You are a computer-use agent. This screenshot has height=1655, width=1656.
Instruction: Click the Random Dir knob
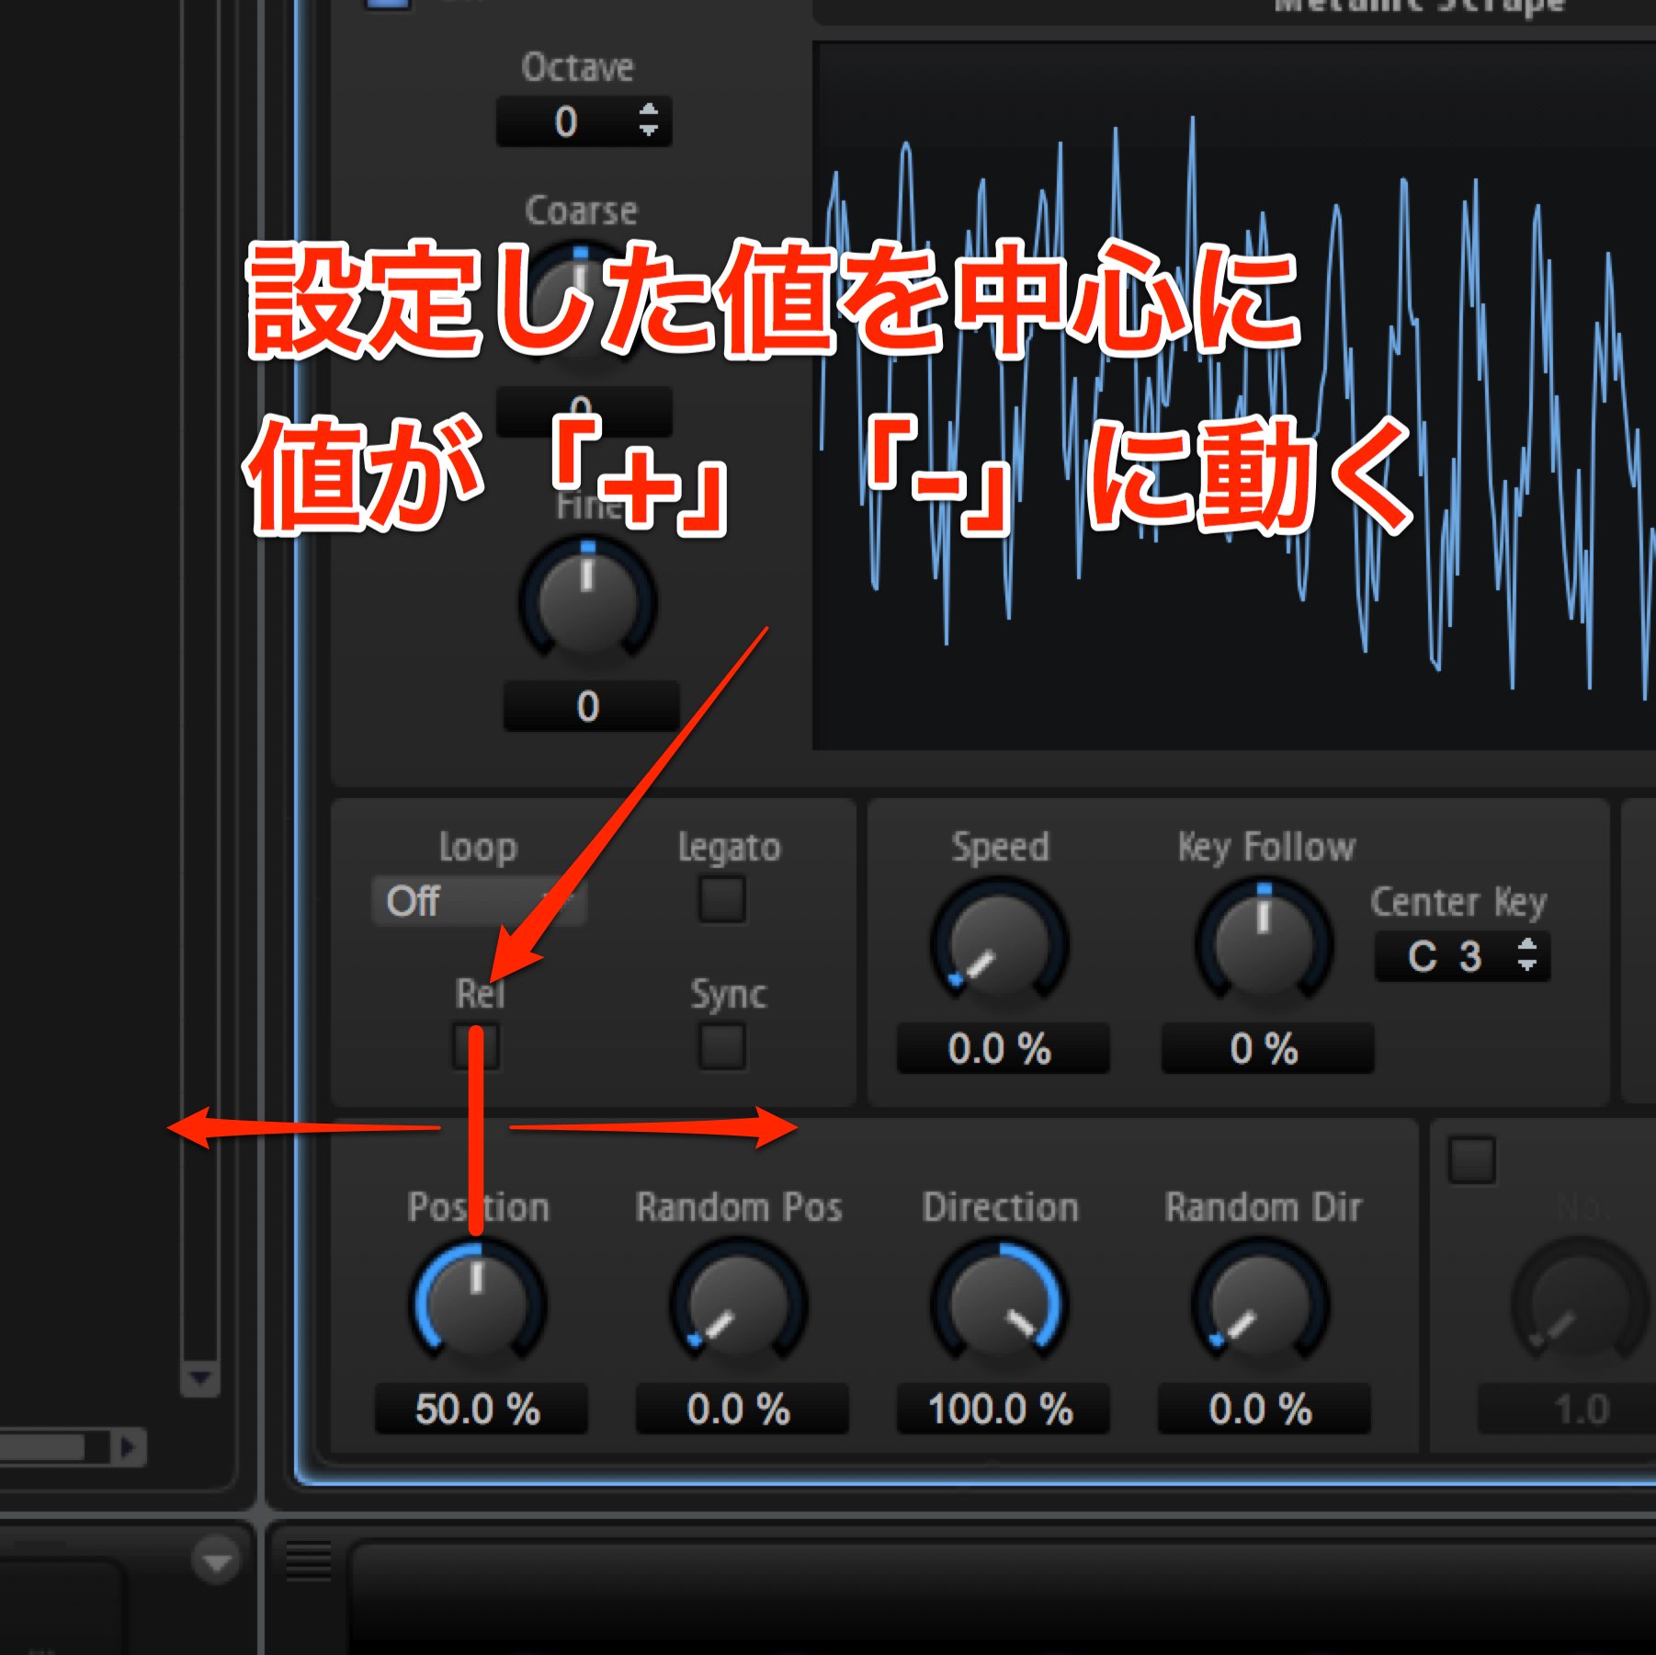(1261, 1303)
